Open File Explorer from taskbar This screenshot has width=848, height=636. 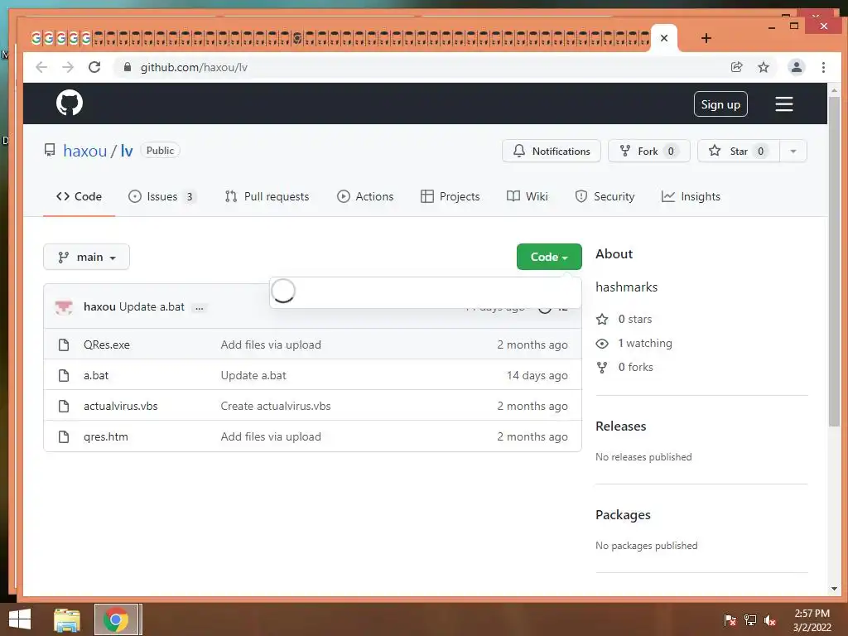pos(66,619)
